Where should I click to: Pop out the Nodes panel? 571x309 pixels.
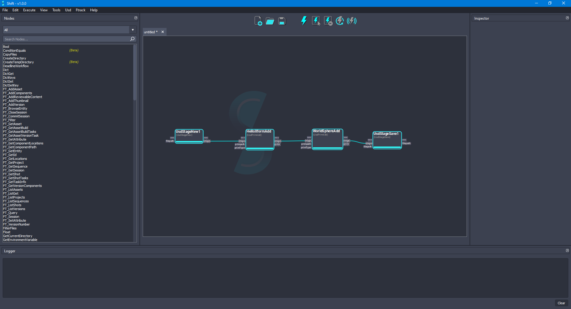136,18
